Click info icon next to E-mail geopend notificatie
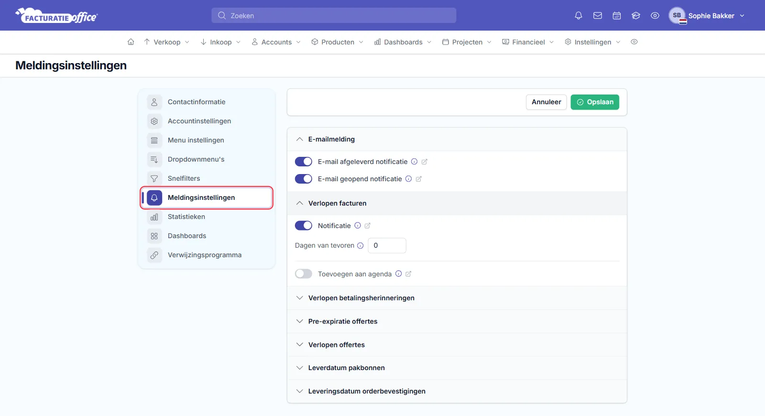 point(409,179)
